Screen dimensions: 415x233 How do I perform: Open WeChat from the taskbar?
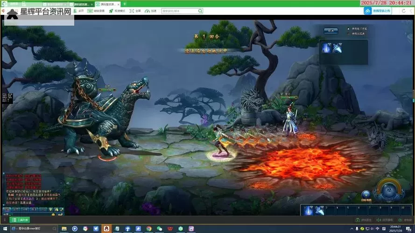tap(159, 228)
